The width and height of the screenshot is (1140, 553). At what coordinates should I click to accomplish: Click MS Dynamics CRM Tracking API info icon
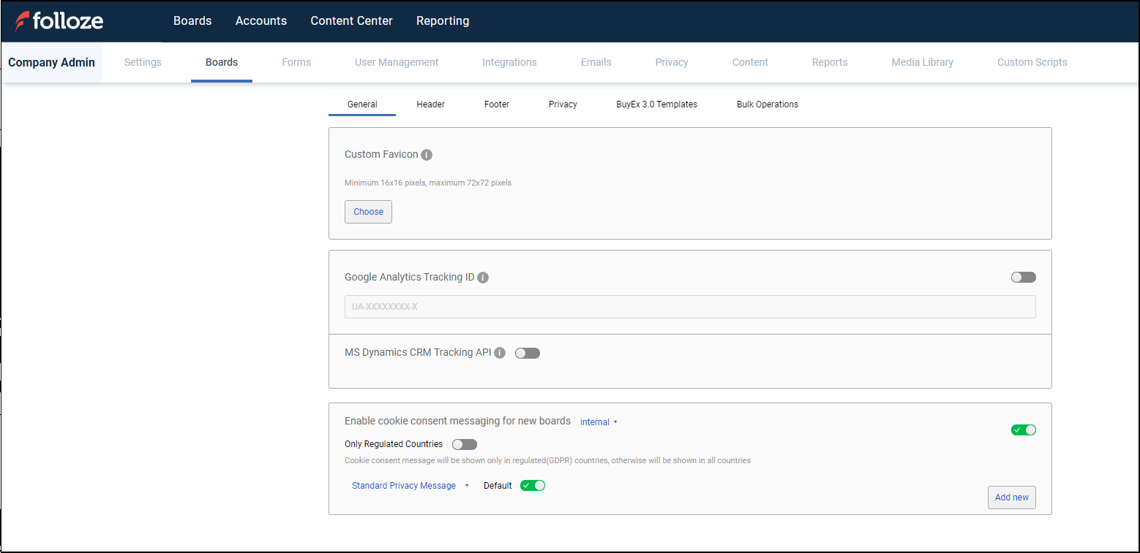[x=500, y=353]
